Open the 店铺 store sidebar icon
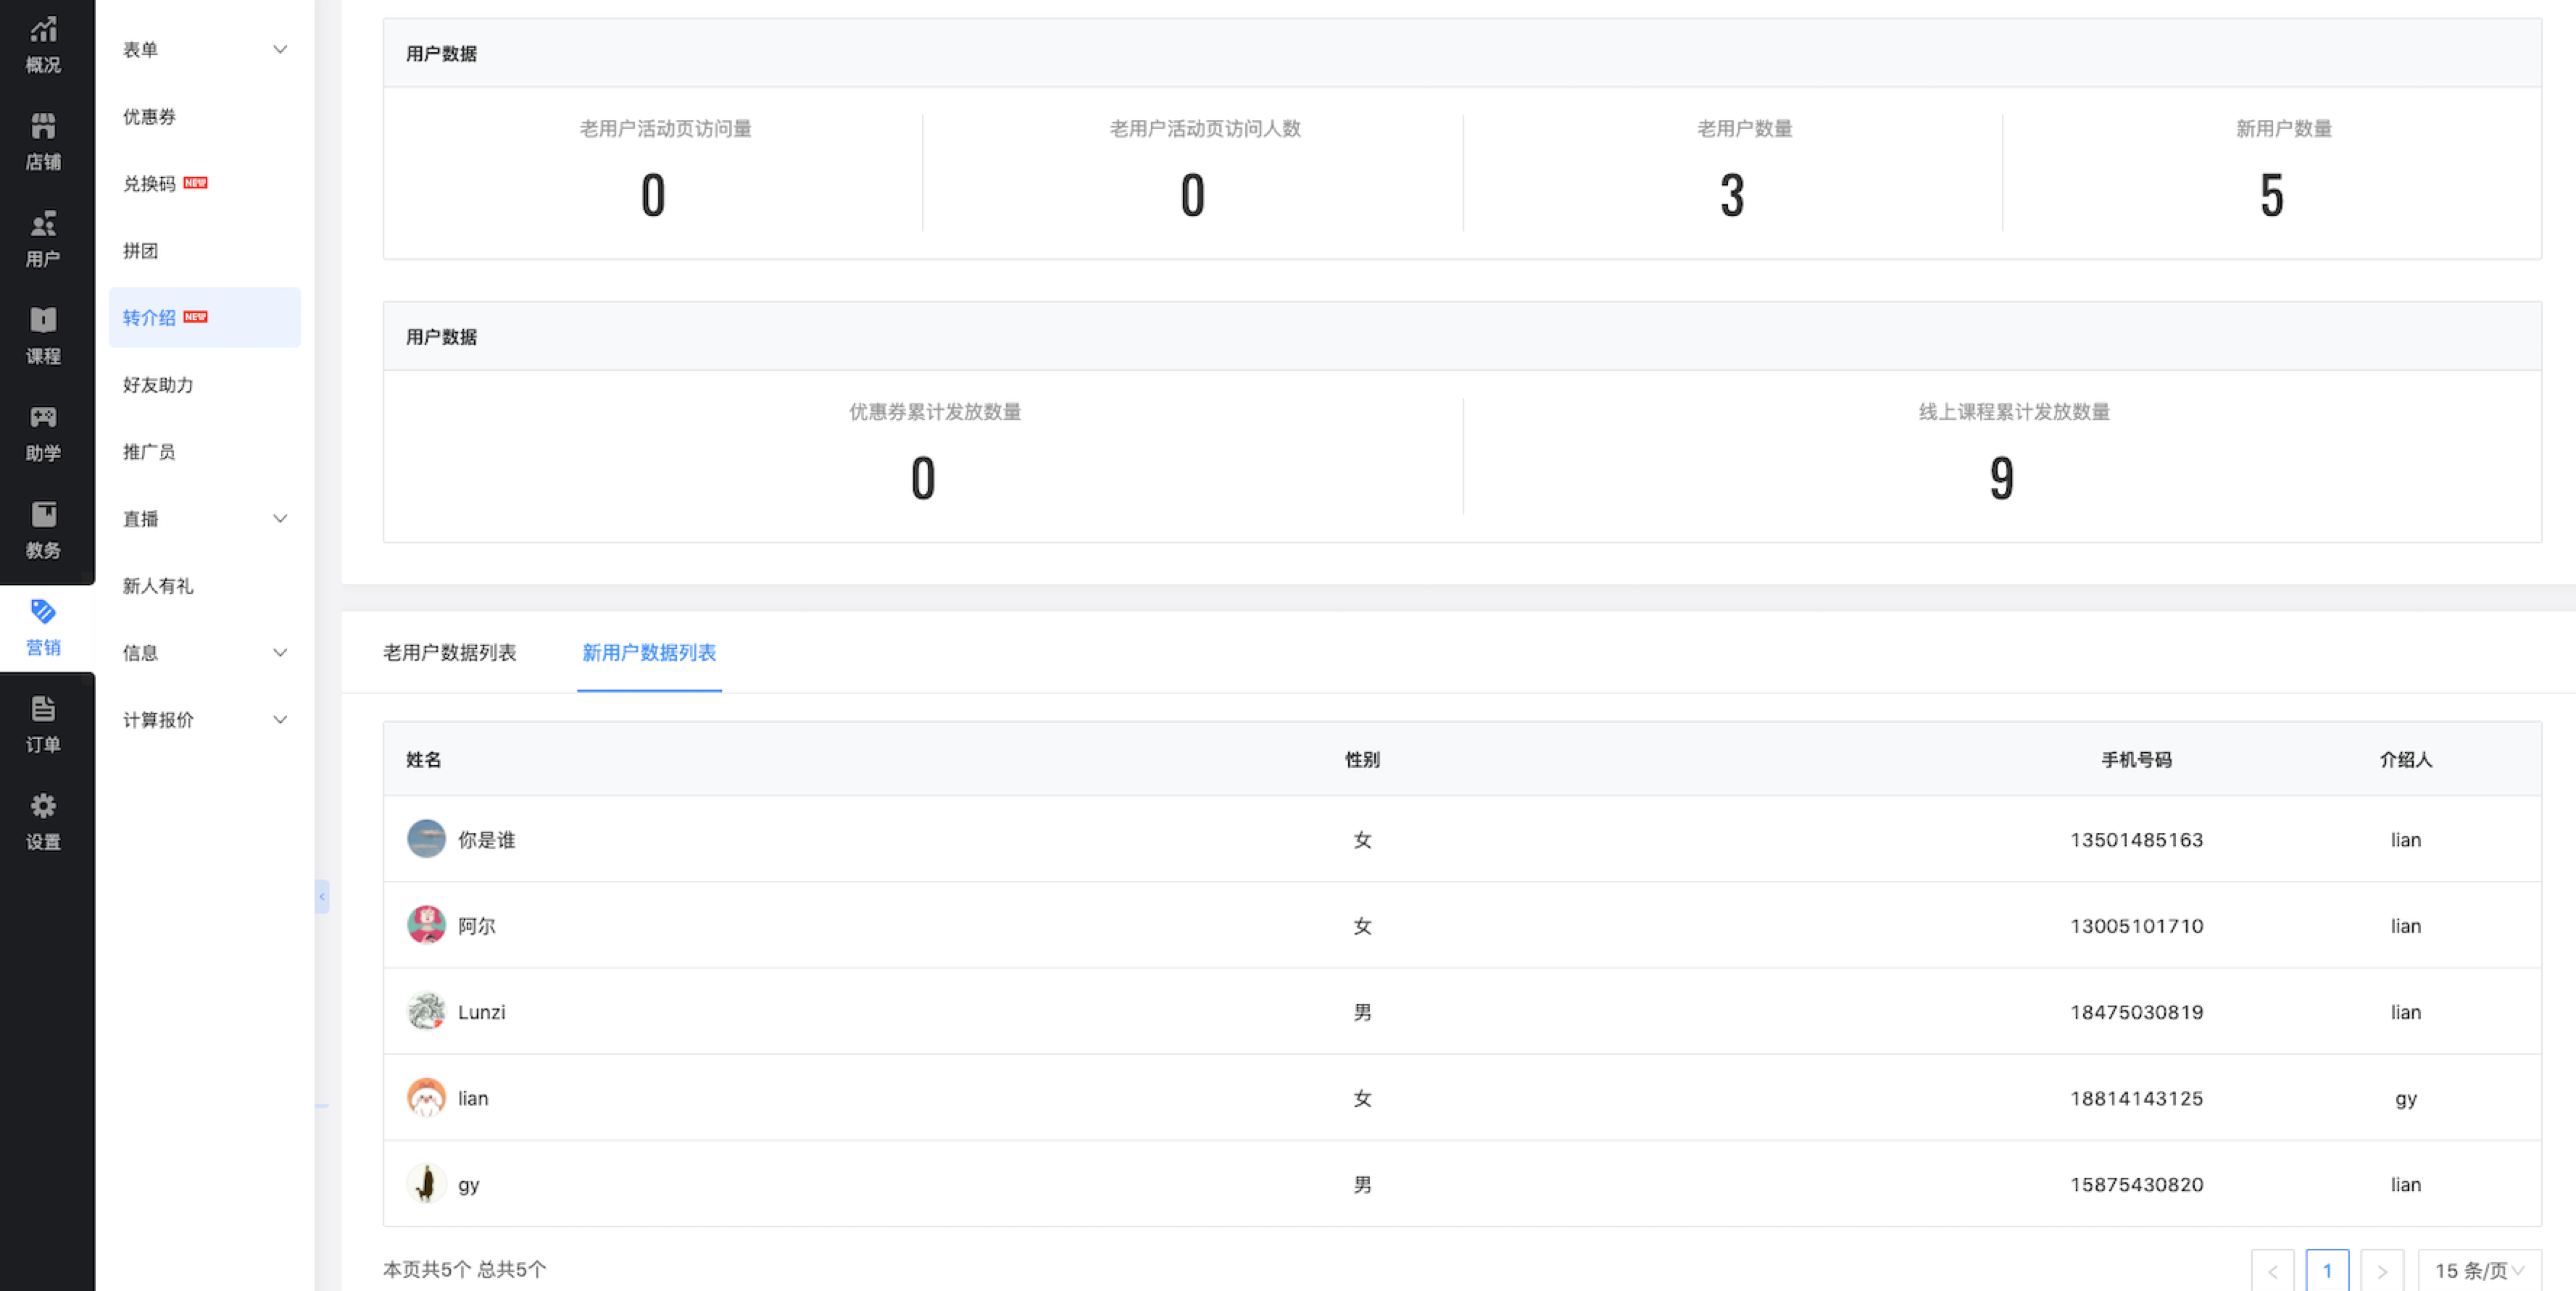 43,142
